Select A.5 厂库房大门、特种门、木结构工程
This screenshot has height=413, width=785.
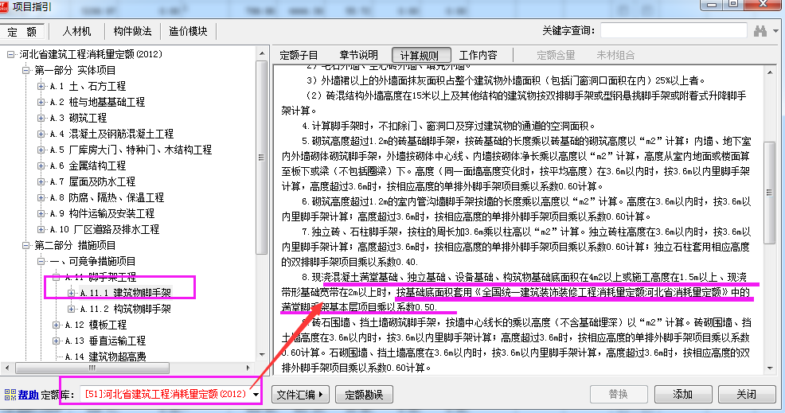[x=131, y=150]
